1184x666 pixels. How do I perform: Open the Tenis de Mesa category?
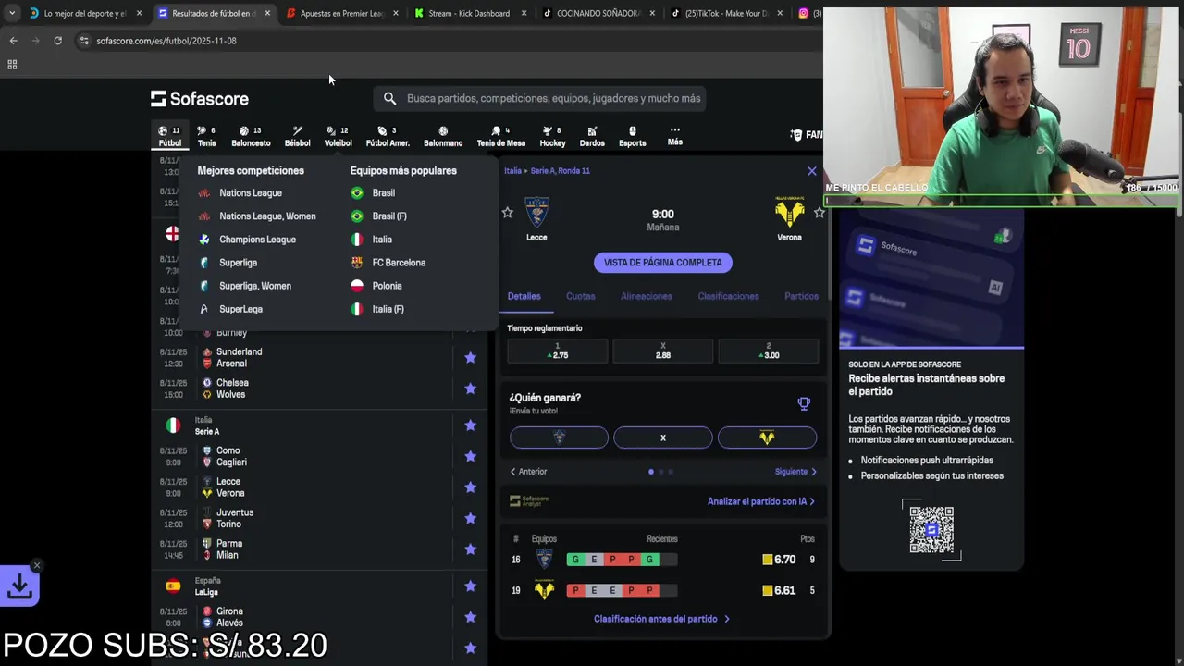point(500,136)
